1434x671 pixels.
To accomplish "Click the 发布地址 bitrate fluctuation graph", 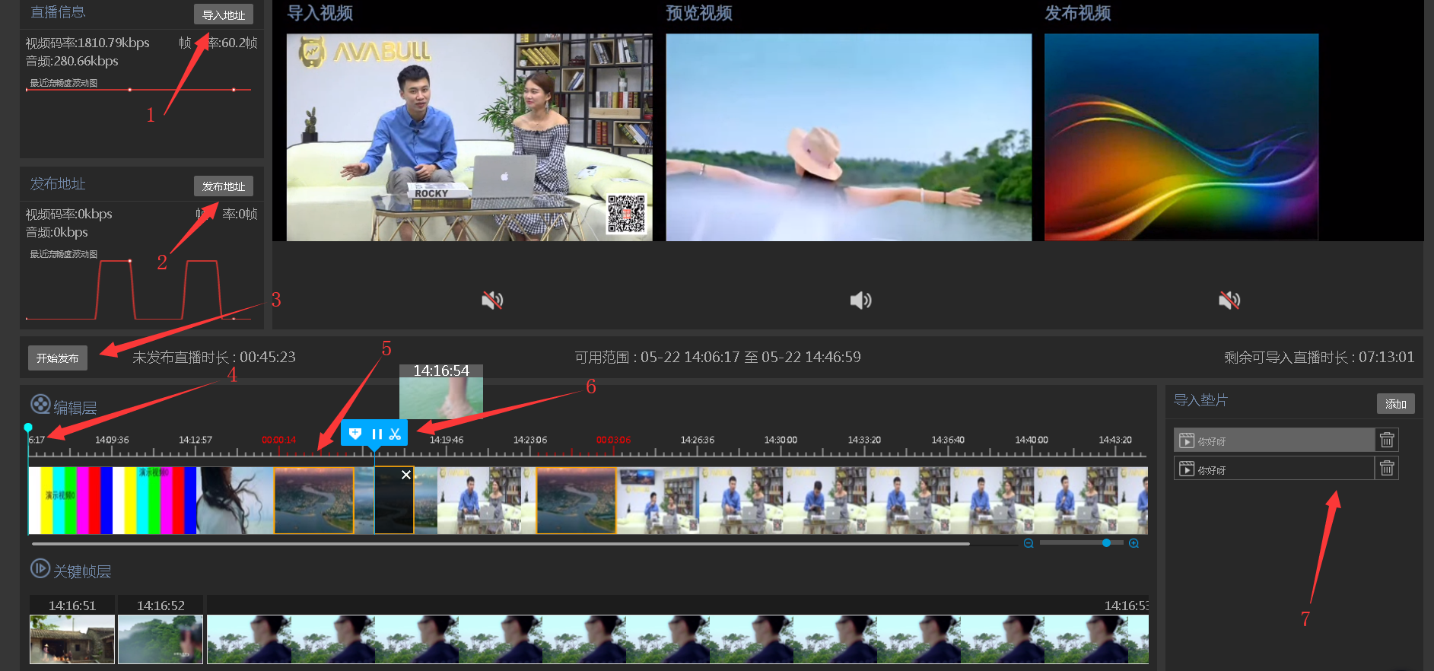I will point(139,289).
